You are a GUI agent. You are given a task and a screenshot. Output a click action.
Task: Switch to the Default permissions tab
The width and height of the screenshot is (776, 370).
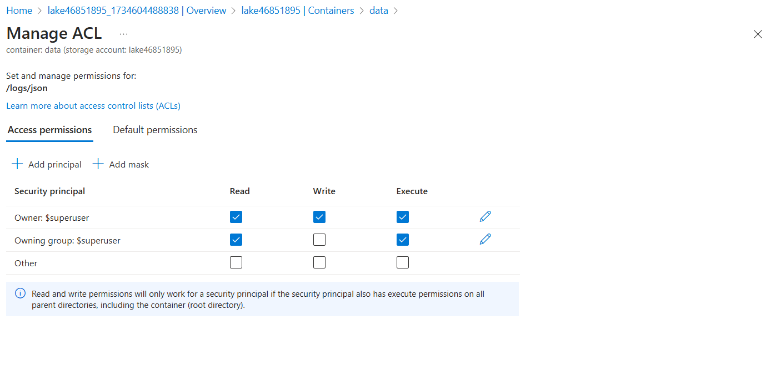(155, 130)
